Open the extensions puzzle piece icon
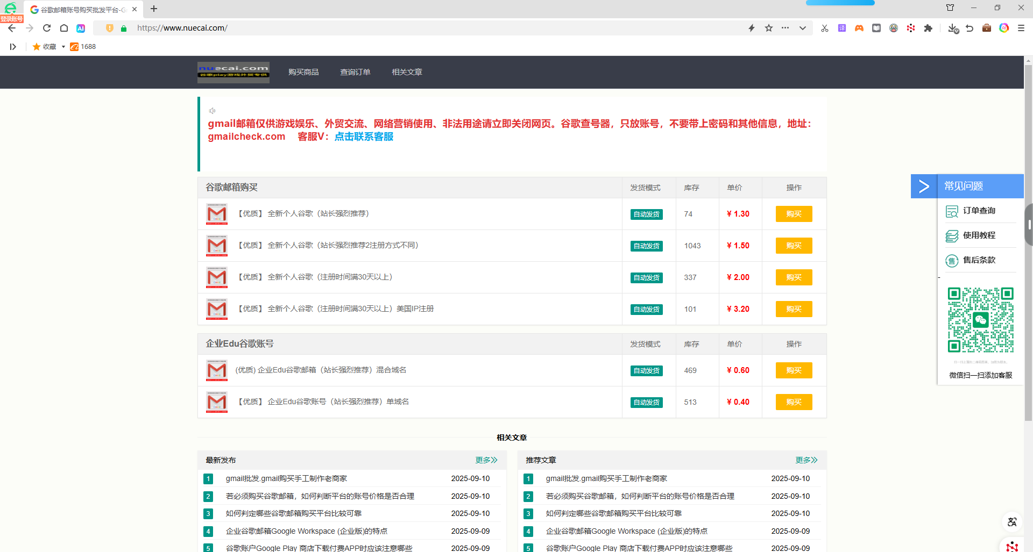Image resolution: width=1033 pixels, height=552 pixels. (x=928, y=28)
